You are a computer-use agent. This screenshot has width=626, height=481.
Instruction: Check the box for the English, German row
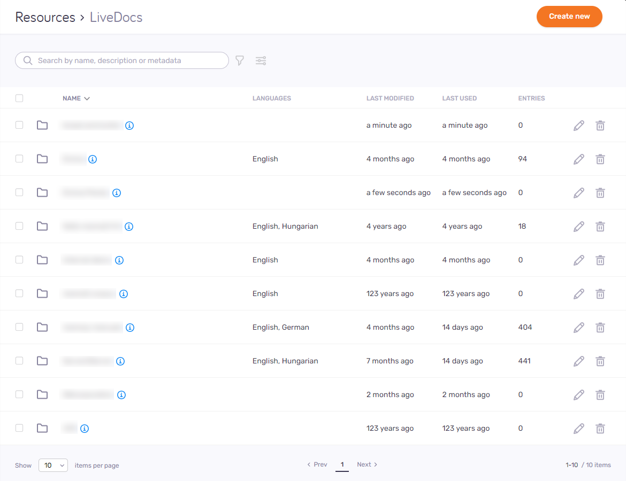[19, 327]
